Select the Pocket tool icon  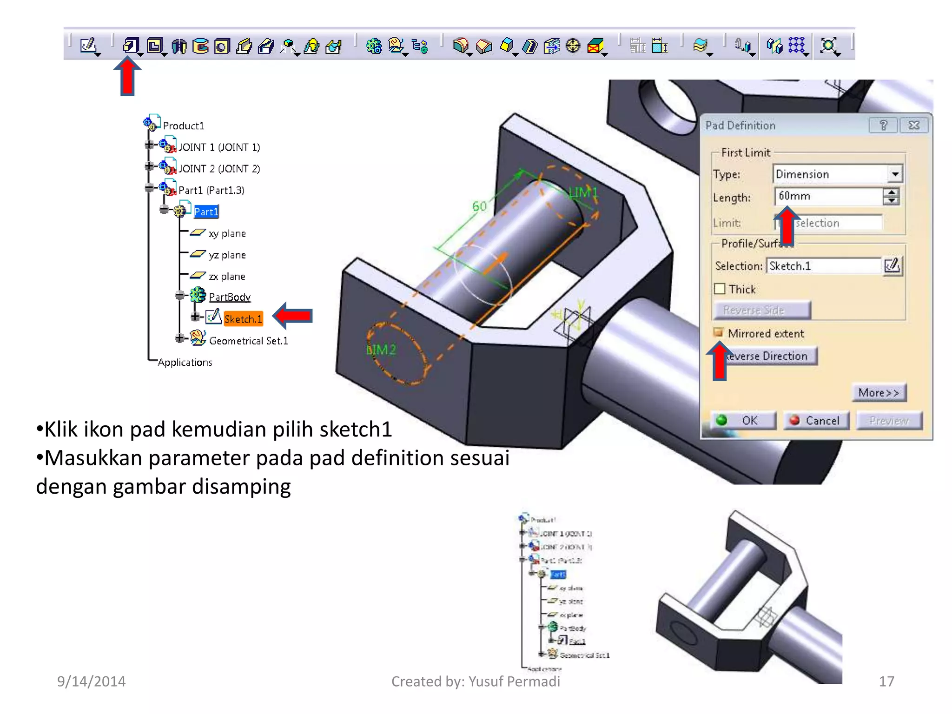pos(155,46)
